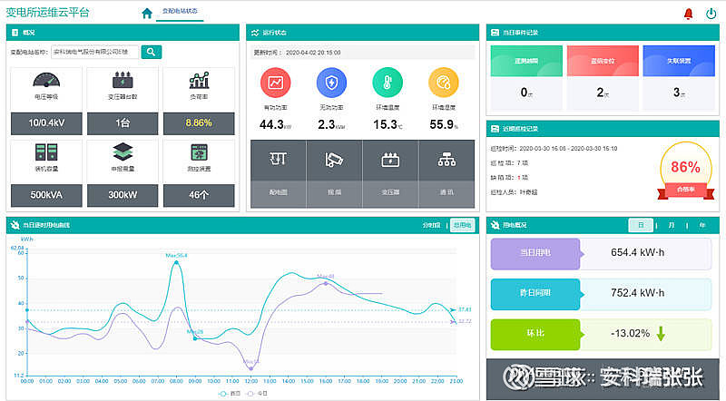This screenshot has width=726, height=401.
Task: Open the 通讯 communication network tile
Action: [x=446, y=174]
